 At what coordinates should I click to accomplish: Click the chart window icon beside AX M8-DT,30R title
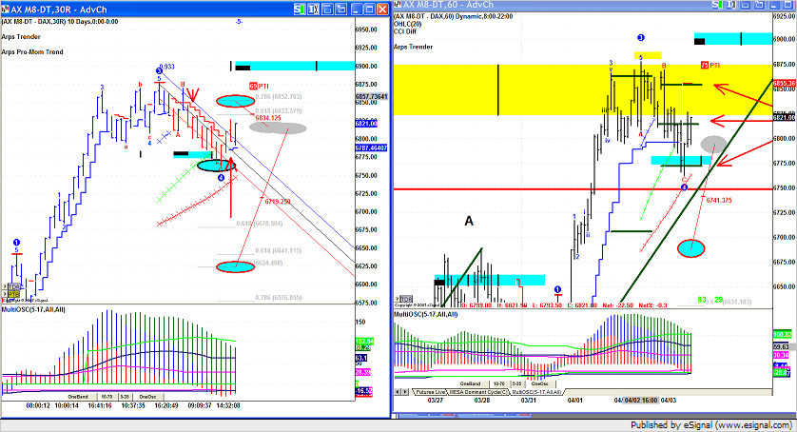tap(6, 8)
